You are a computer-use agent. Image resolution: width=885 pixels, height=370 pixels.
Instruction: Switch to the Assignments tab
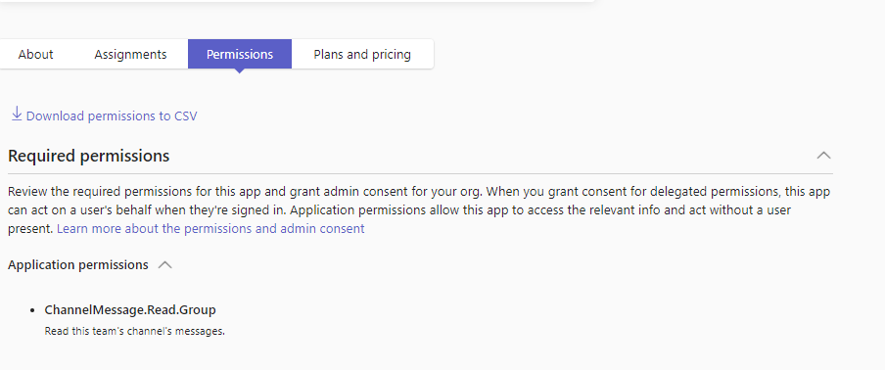130,54
